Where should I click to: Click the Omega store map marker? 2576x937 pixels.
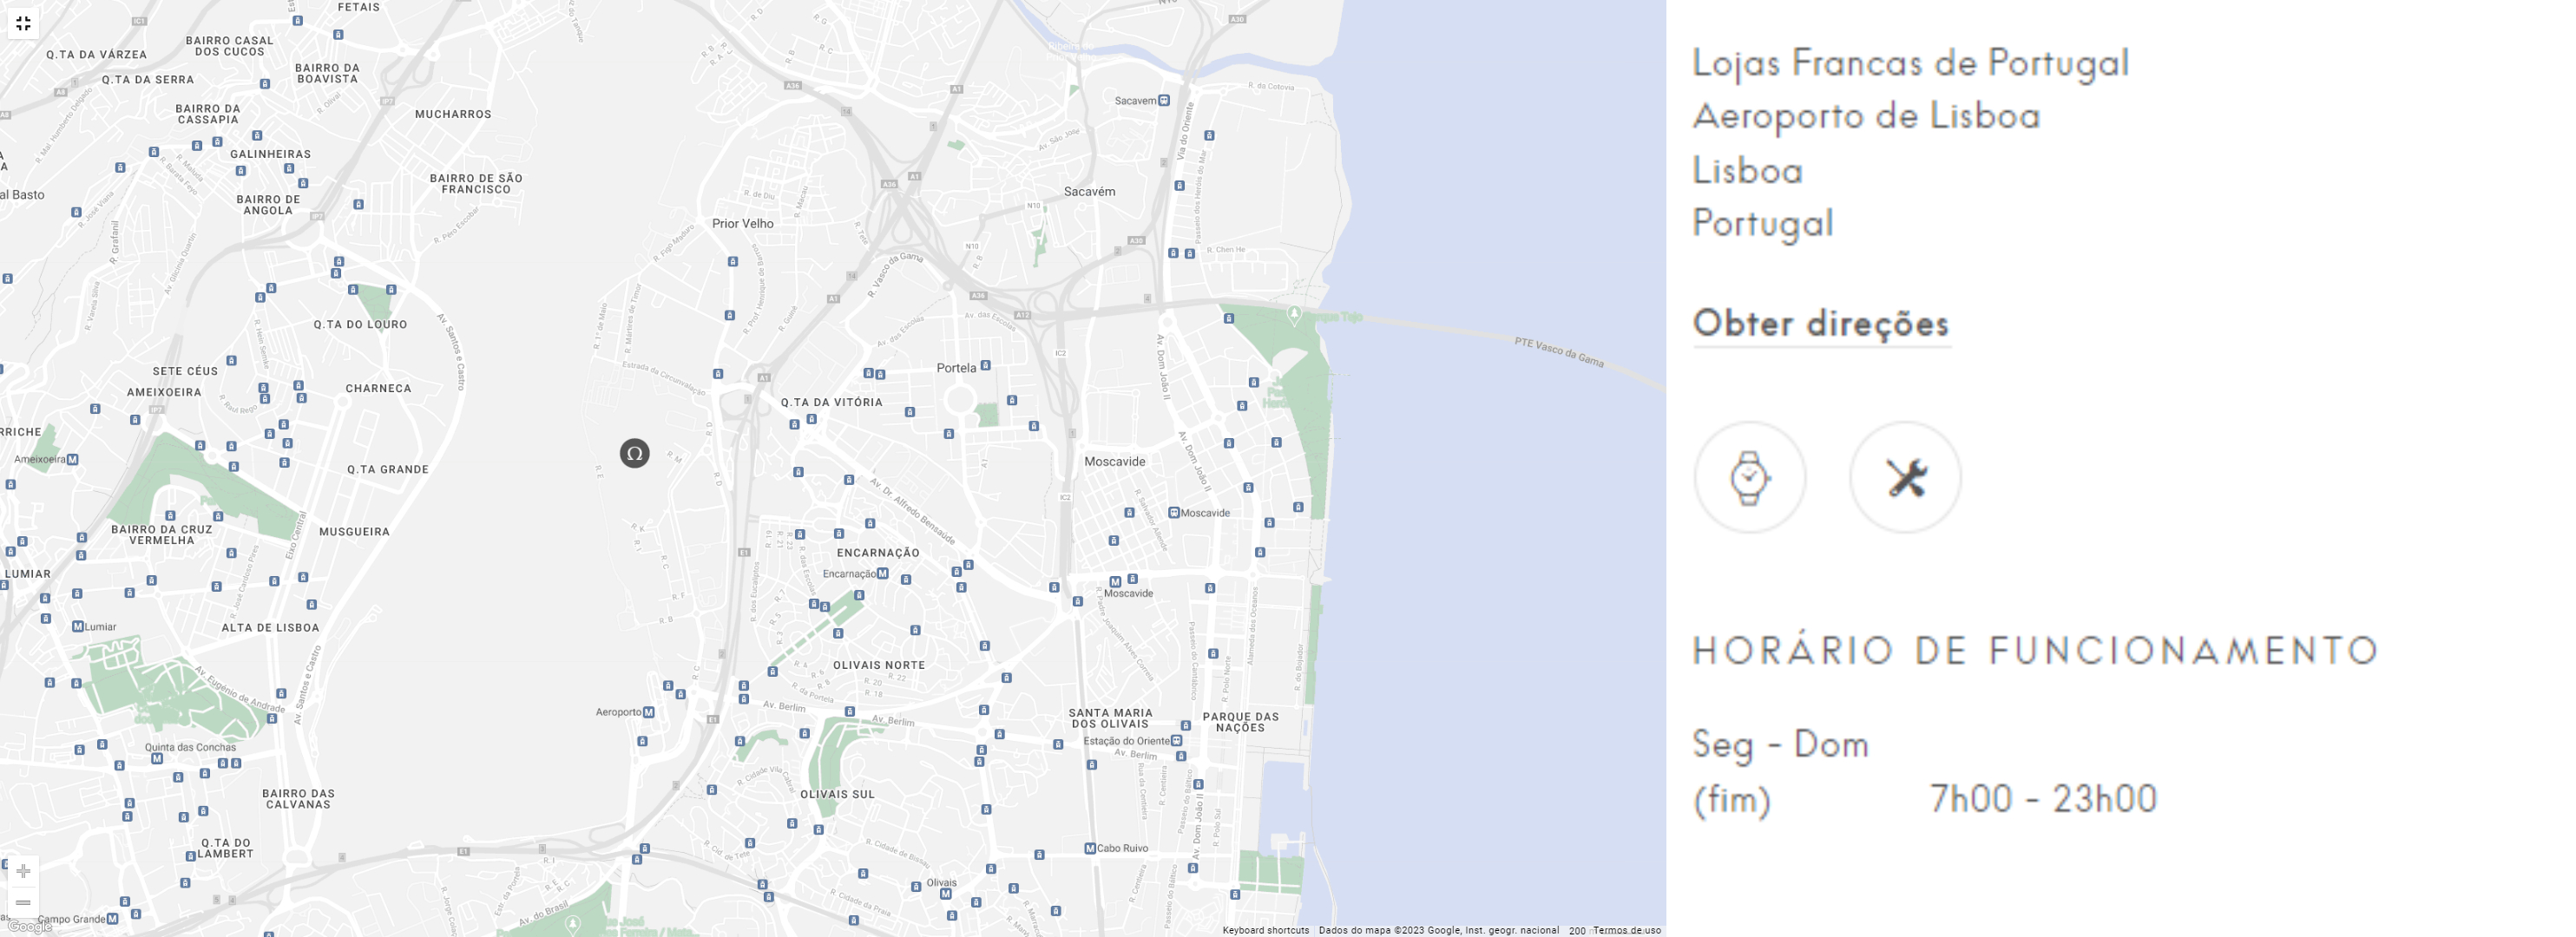pyautogui.click(x=634, y=454)
